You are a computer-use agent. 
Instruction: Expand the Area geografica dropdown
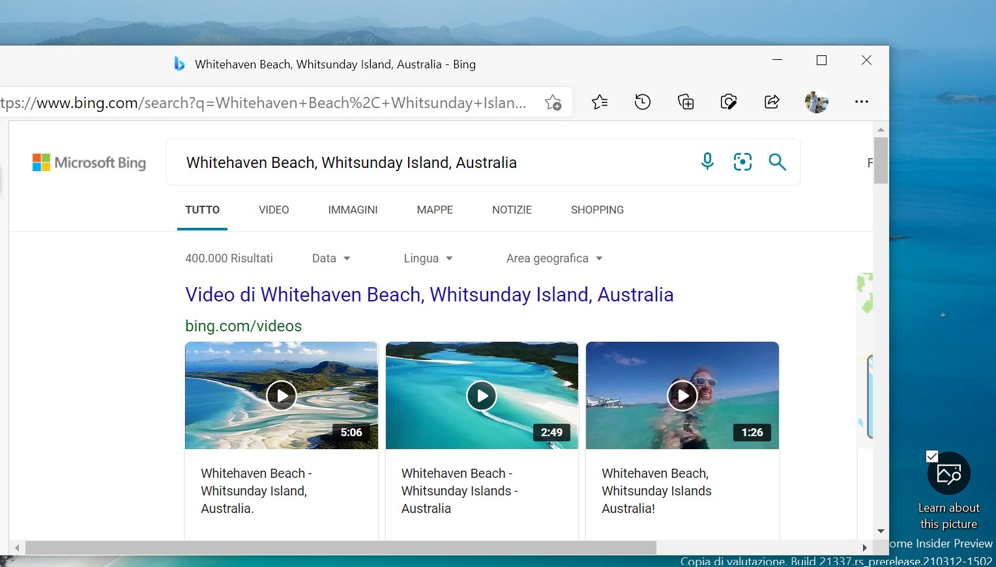coord(555,258)
